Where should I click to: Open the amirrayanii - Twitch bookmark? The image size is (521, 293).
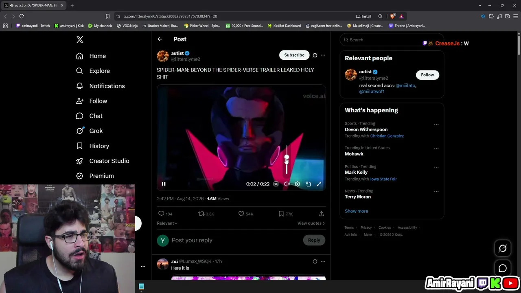(33, 26)
